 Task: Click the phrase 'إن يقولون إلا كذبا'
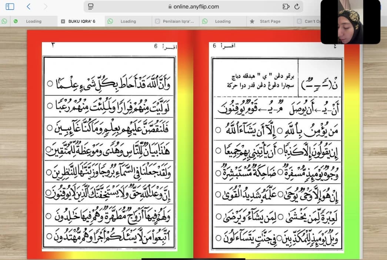coord(311,151)
